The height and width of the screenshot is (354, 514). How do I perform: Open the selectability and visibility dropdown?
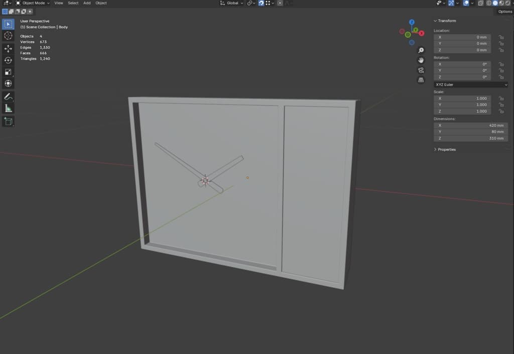[441, 3]
